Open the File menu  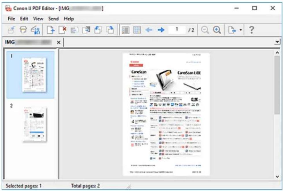[11, 19]
